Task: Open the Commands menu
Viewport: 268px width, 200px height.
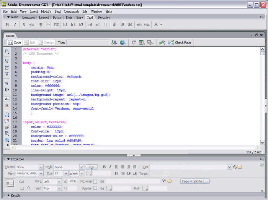Action: point(72,11)
